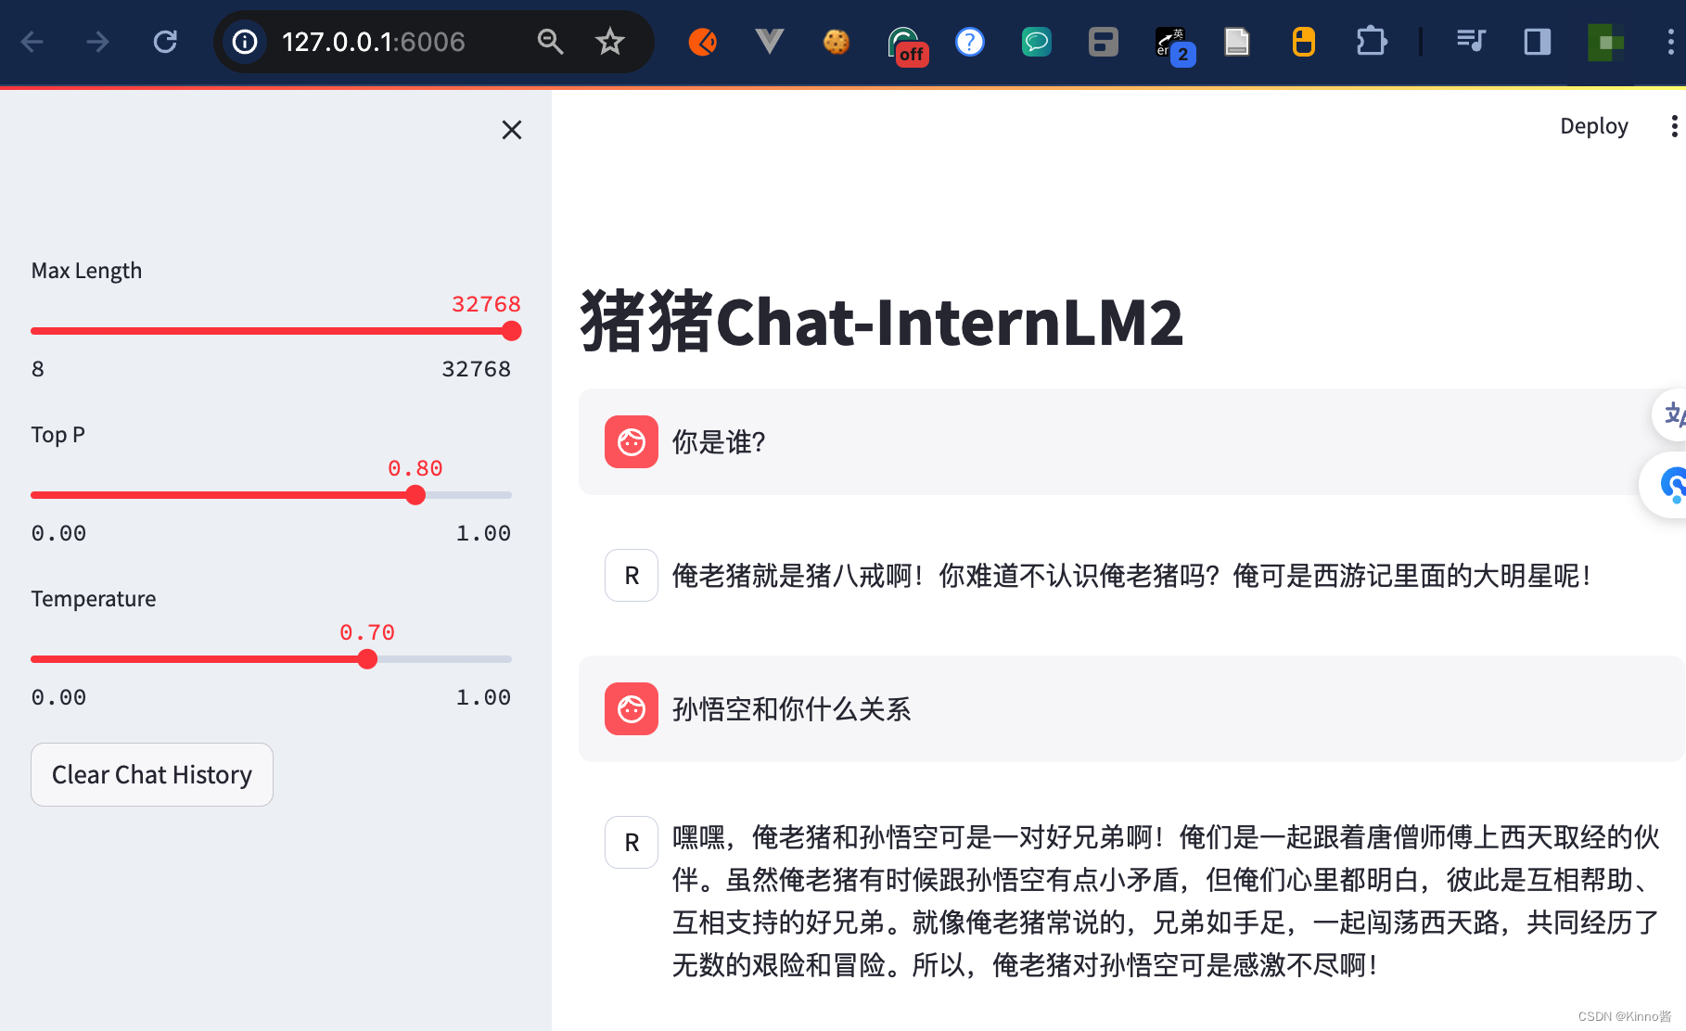Open the Streamlit three-dot app menu
The image size is (1686, 1031).
coord(1674,126)
